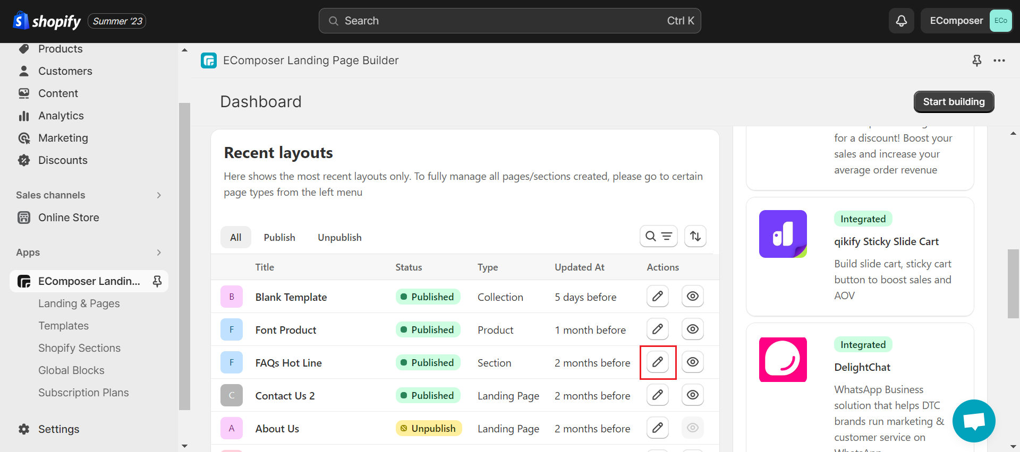Open the Font Product title
The width and height of the screenshot is (1020, 452).
click(286, 330)
